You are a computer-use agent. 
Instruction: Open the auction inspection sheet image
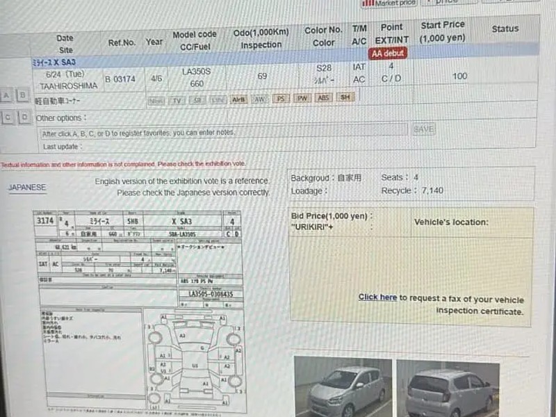139,309
